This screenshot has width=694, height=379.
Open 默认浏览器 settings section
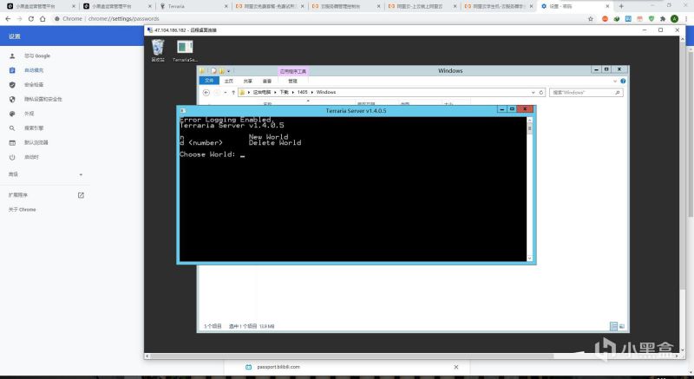coord(36,143)
